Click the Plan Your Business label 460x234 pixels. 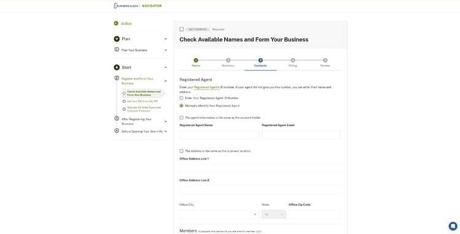[x=134, y=50]
